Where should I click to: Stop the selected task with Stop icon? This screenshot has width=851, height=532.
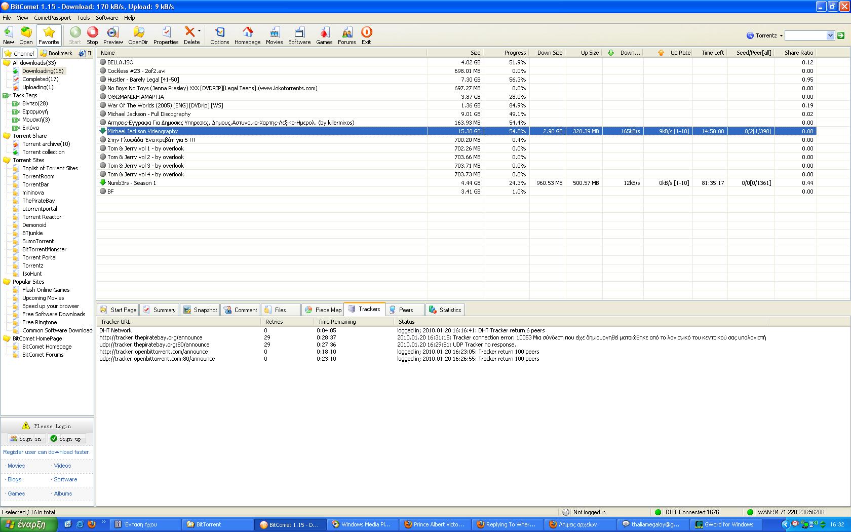(92, 35)
